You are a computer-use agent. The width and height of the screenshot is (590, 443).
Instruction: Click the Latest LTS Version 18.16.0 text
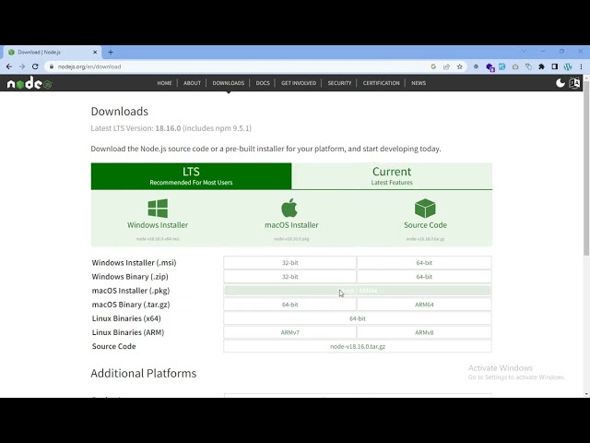coord(171,128)
